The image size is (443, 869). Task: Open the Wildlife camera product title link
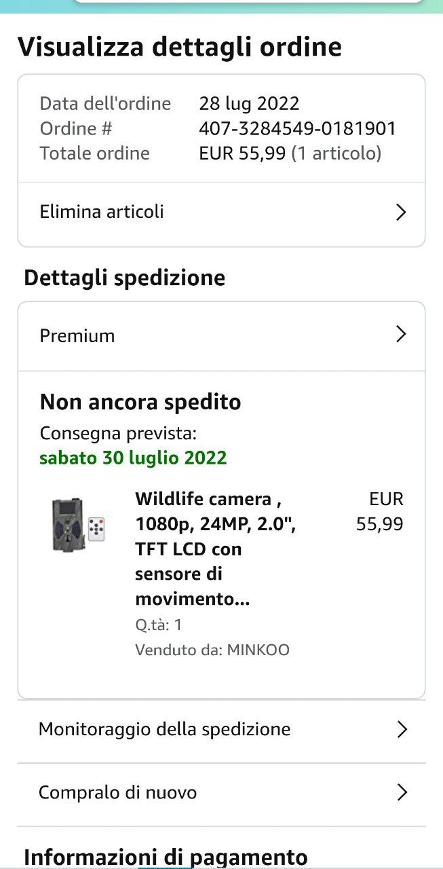(x=215, y=549)
